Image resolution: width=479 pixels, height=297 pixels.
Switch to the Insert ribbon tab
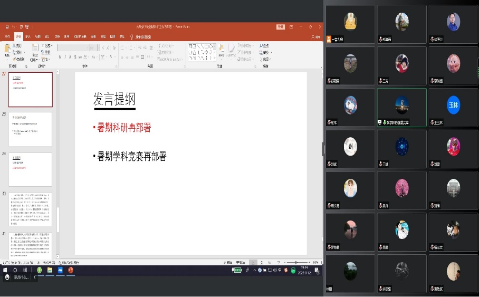pos(28,36)
